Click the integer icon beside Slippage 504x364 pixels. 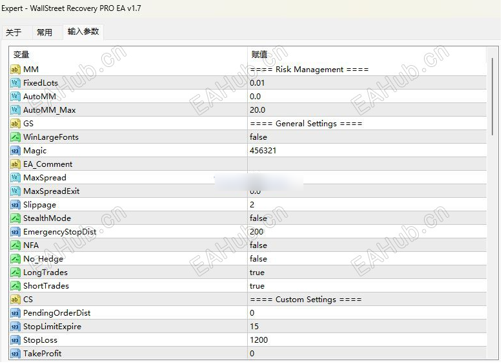click(15, 205)
